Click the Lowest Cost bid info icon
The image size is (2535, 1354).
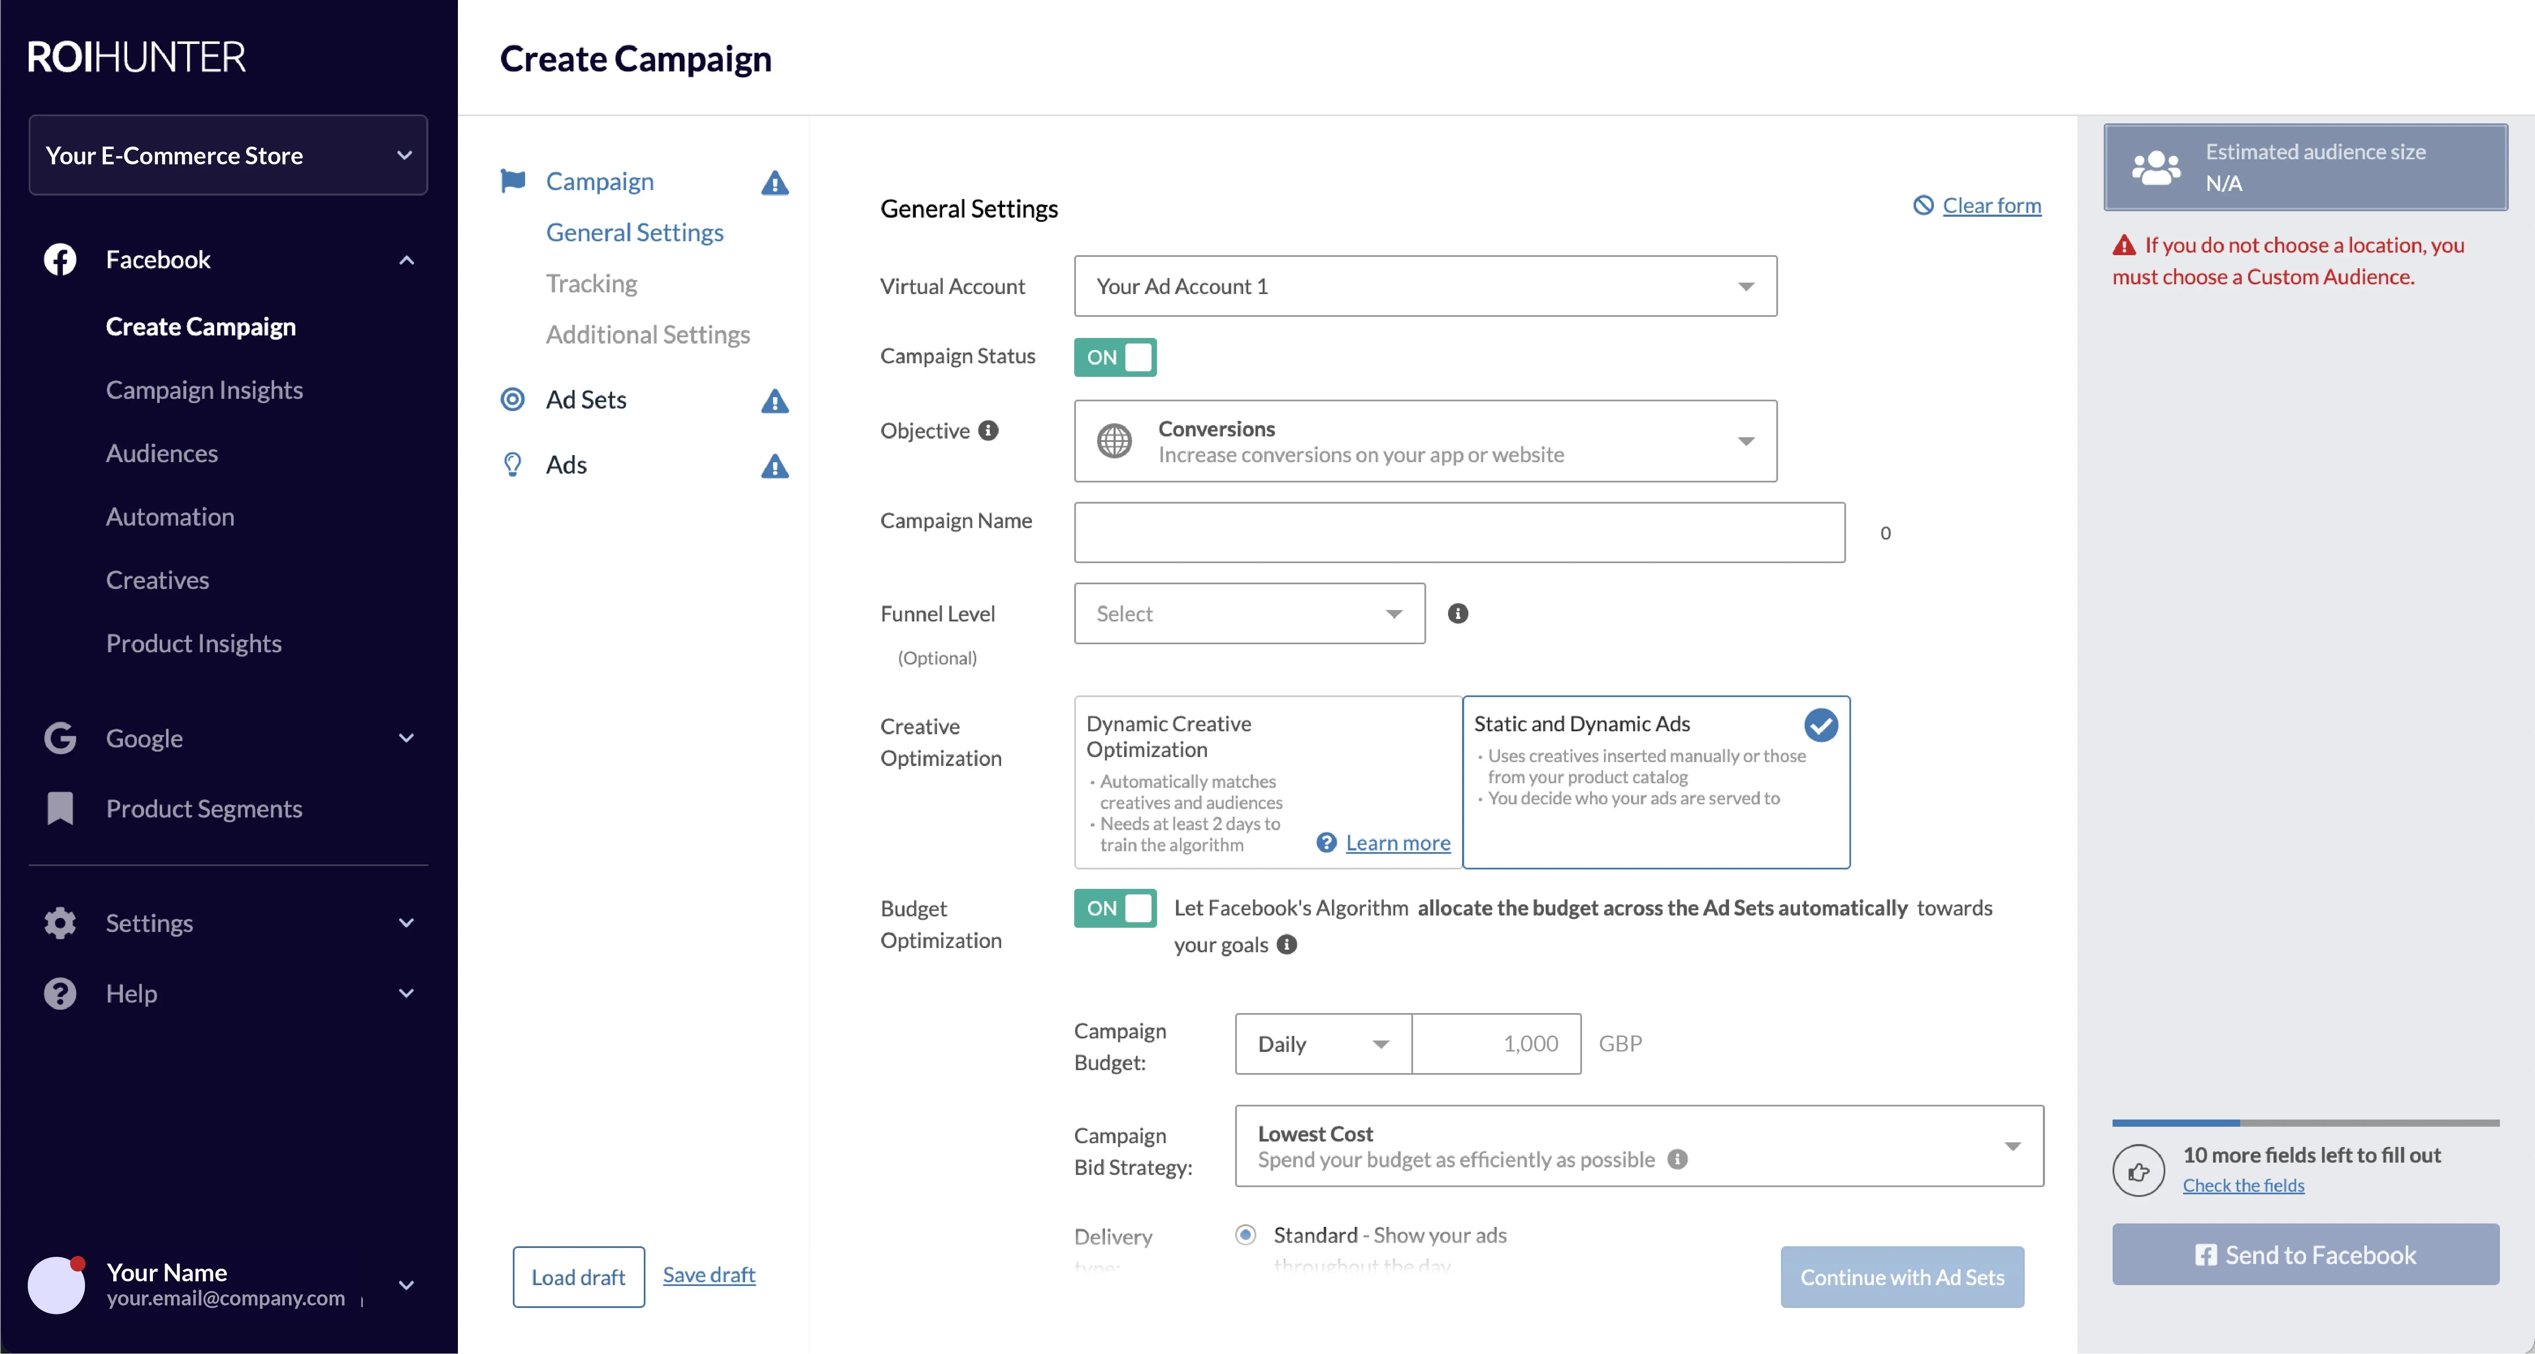tap(1677, 1159)
